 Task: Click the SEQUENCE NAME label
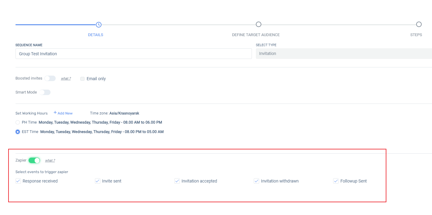coord(29,45)
